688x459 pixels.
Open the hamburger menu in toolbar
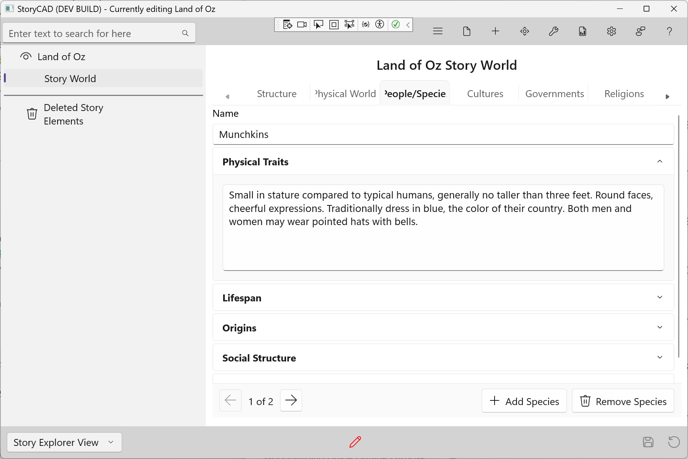437,31
